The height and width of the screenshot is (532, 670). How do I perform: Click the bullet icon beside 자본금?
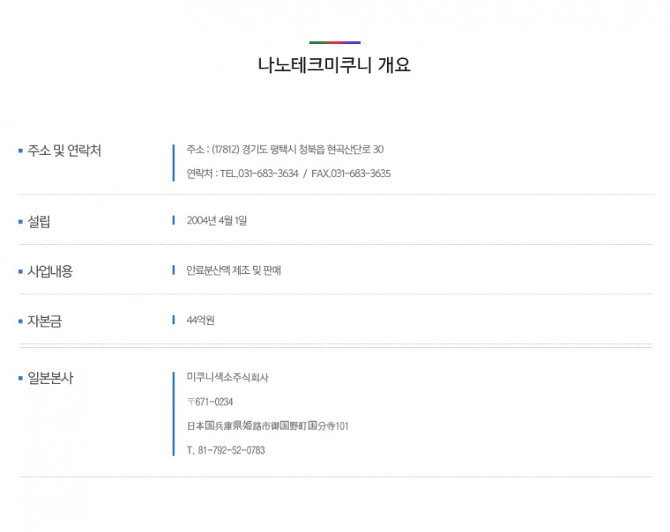tap(20, 321)
